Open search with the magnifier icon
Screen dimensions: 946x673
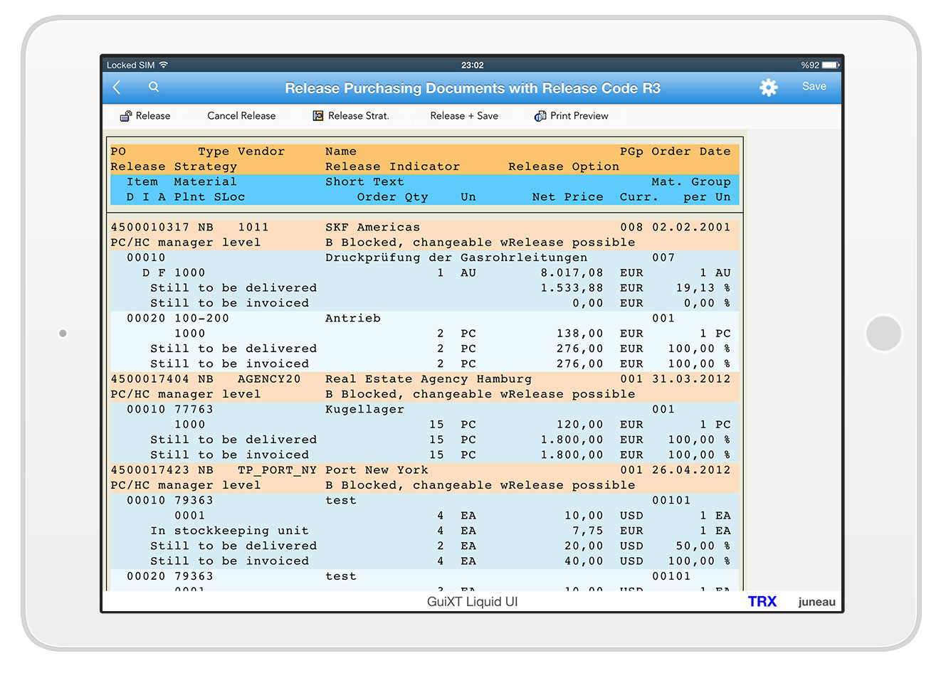click(154, 88)
